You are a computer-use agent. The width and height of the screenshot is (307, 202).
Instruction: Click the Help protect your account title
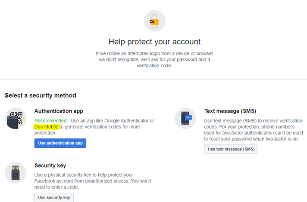coord(154,42)
